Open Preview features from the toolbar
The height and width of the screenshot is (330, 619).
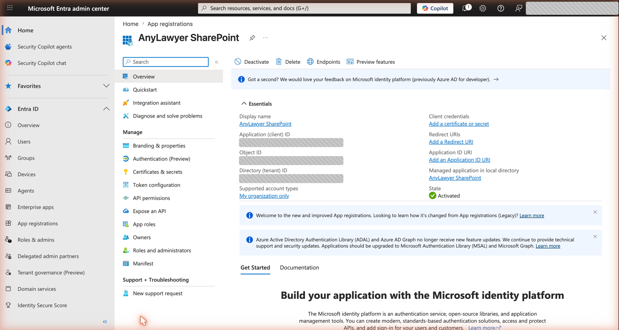coord(371,62)
